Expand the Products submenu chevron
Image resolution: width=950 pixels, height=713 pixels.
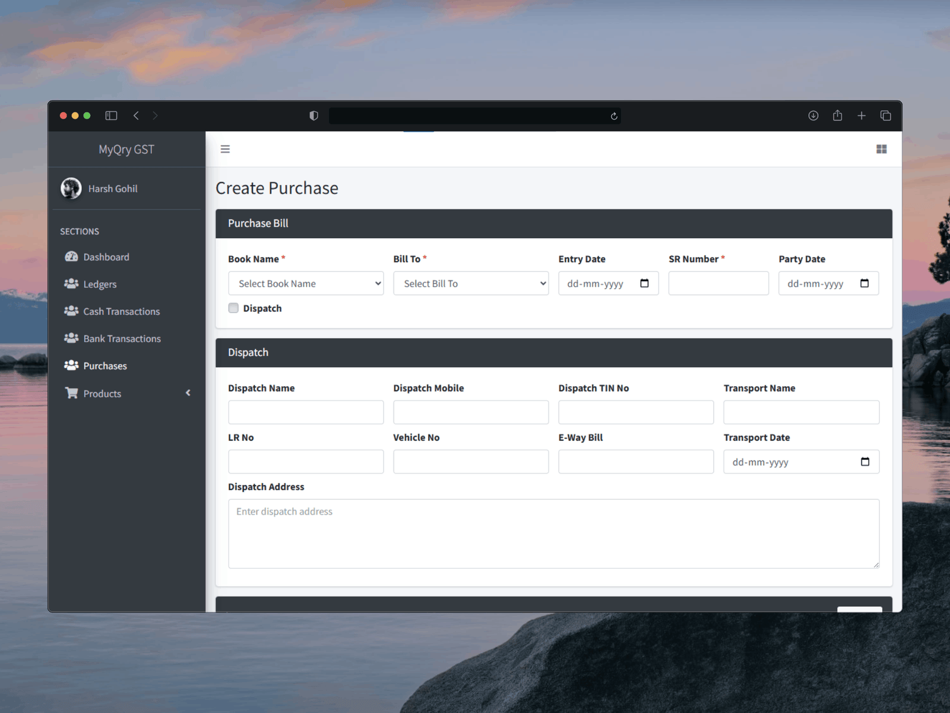point(188,393)
